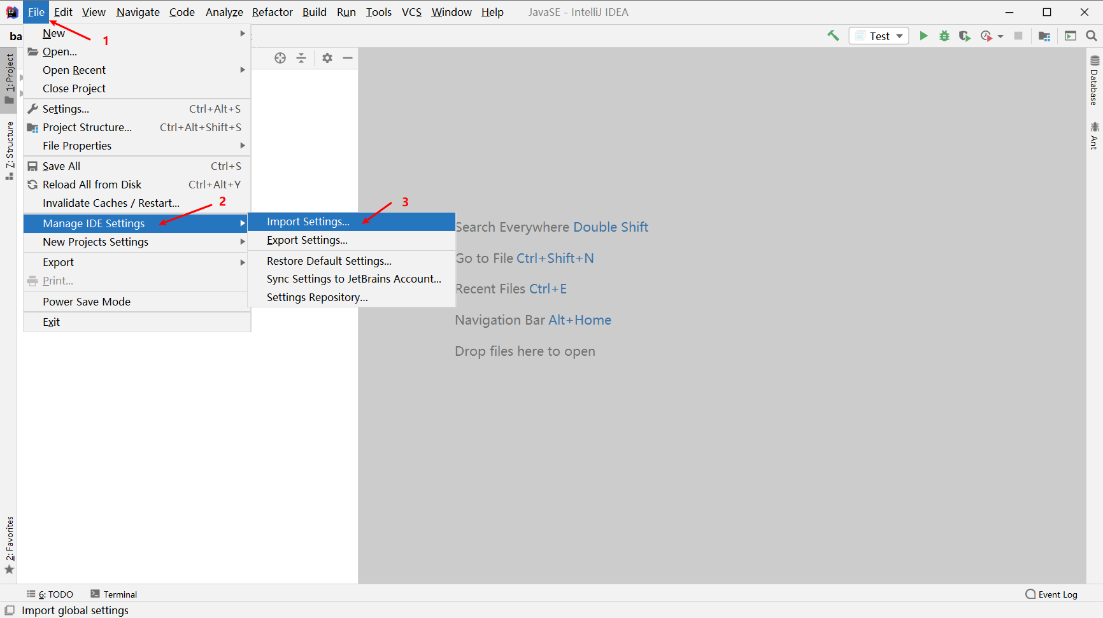The width and height of the screenshot is (1103, 618).
Task: Choose Exit from the File menu
Action: tap(137, 322)
